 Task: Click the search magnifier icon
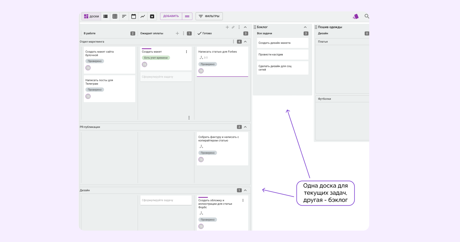pos(367,16)
